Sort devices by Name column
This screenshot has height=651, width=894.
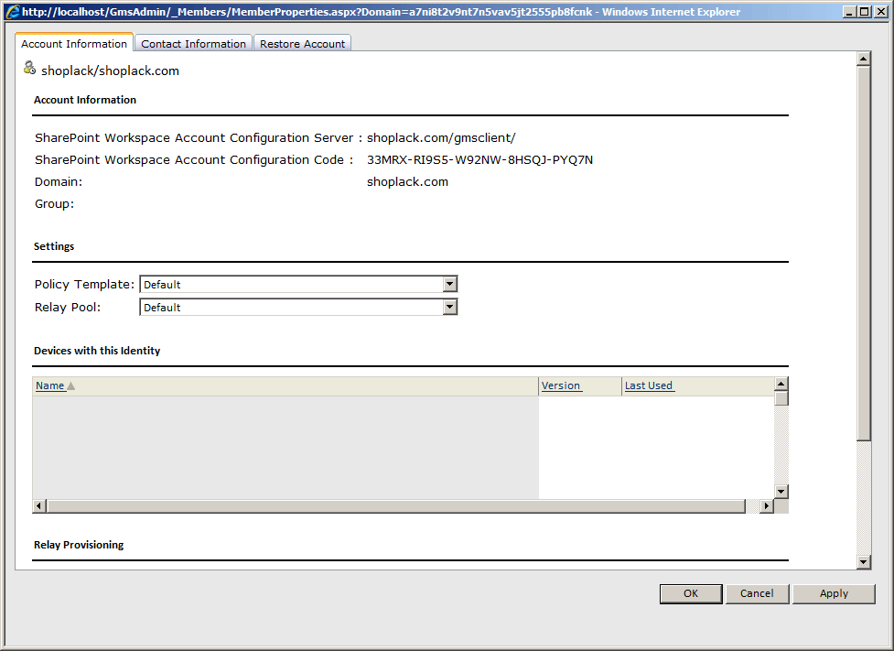coord(49,385)
